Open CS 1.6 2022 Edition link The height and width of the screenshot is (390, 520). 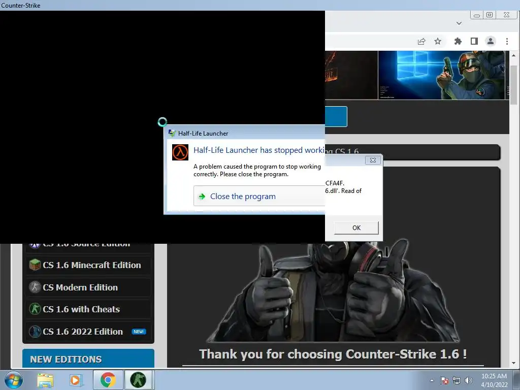coord(88,331)
